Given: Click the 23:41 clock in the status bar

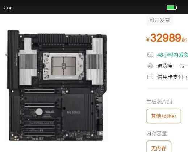Looking at the screenshot, I should point(8,8).
